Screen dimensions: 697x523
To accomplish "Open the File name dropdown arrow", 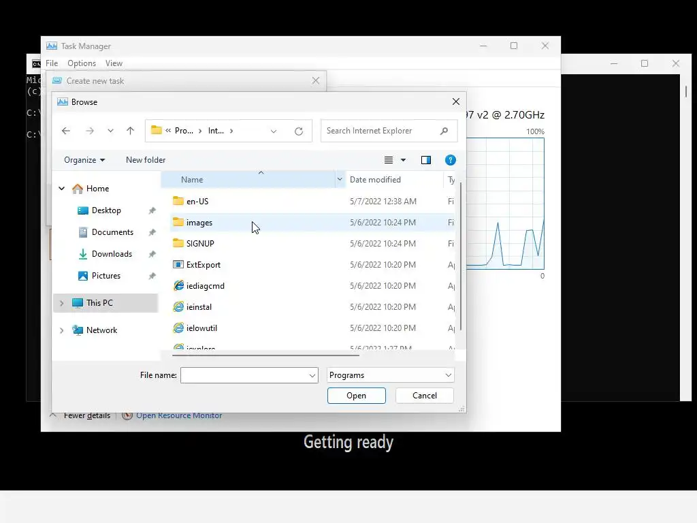I will (312, 376).
